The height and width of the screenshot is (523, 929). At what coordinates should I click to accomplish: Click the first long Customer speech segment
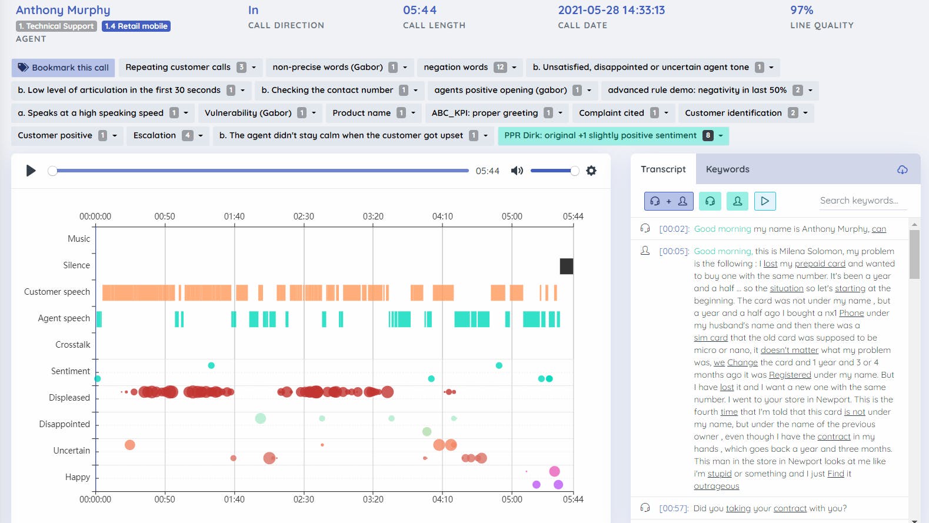tap(139, 292)
